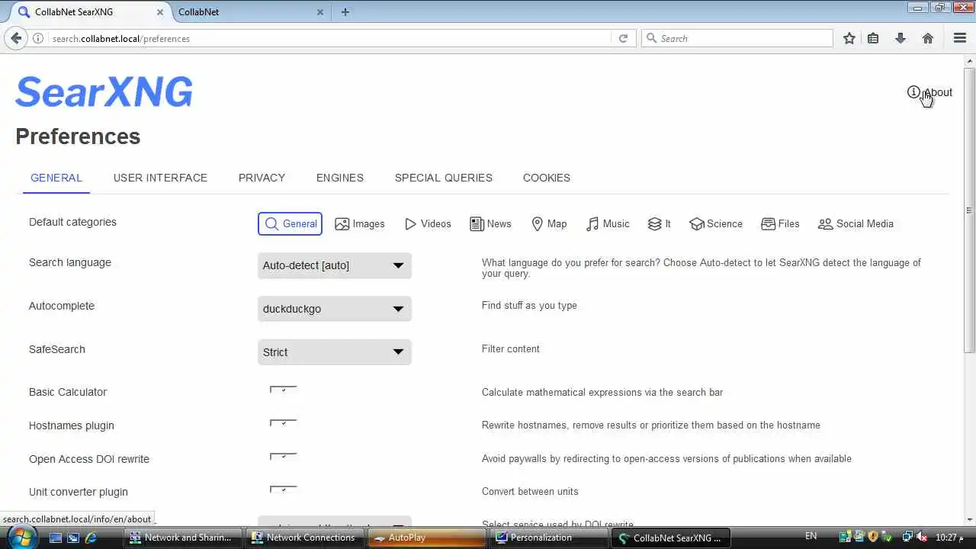The image size is (976, 549).
Task: Open the Windows Start orb
Action: click(21, 537)
